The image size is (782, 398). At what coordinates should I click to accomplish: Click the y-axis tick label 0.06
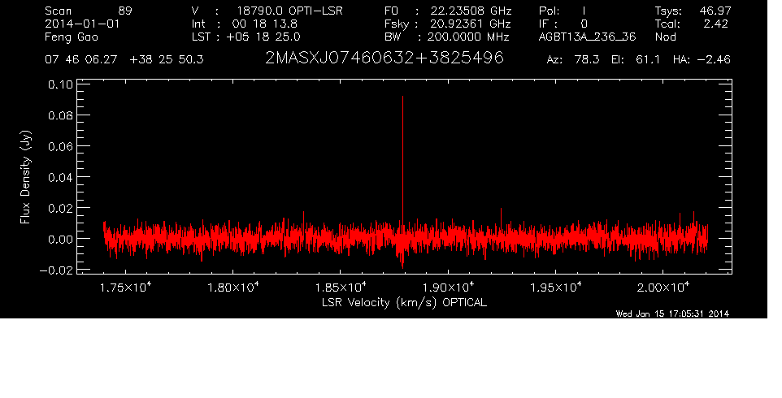pyautogui.click(x=60, y=146)
